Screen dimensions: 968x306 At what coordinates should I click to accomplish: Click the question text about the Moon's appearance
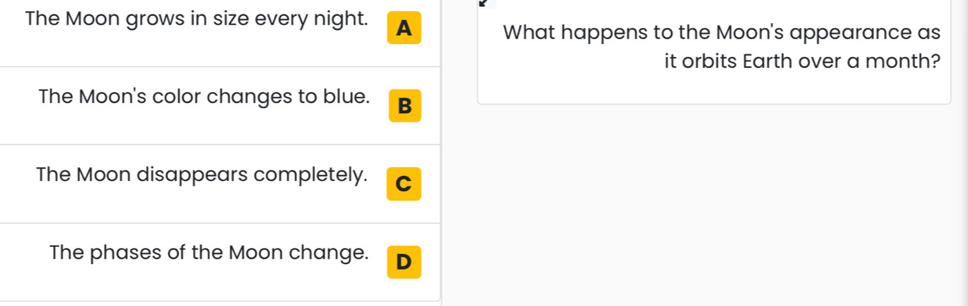click(x=722, y=47)
